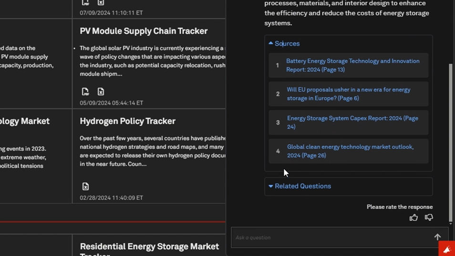This screenshot has height=256, width=455.
Task: Open the PV Module Supply Chain Tracker title
Action: tap(144, 31)
